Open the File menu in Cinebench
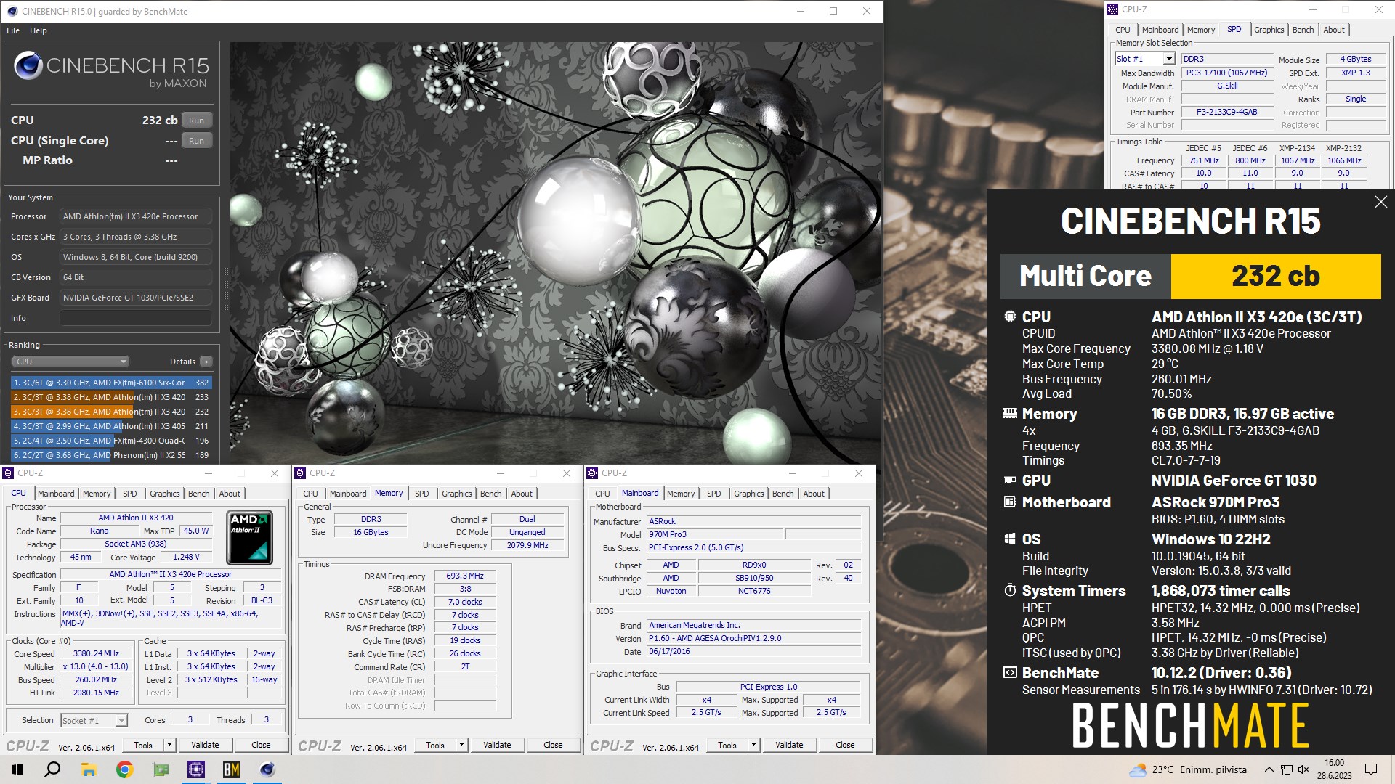 [x=13, y=30]
